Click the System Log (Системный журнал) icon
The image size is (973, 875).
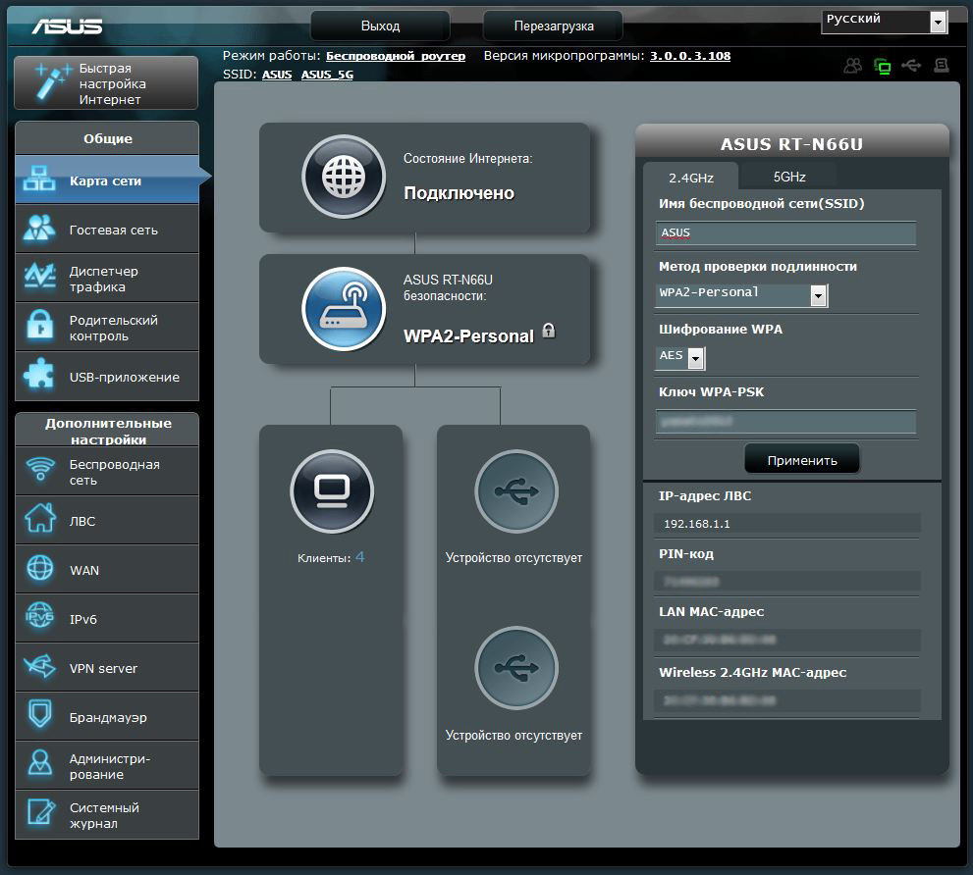(x=40, y=813)
